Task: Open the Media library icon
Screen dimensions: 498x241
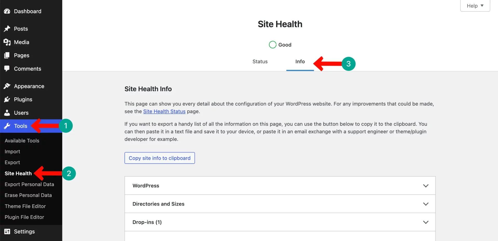Action: click(x=7, y=42)
